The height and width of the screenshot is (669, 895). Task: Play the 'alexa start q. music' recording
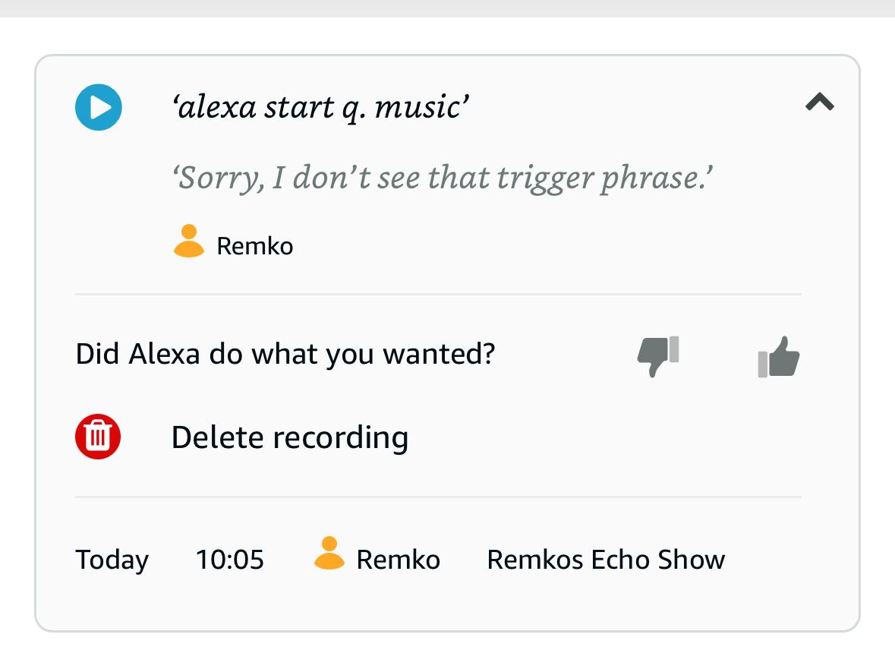click(x=99, y=107)
